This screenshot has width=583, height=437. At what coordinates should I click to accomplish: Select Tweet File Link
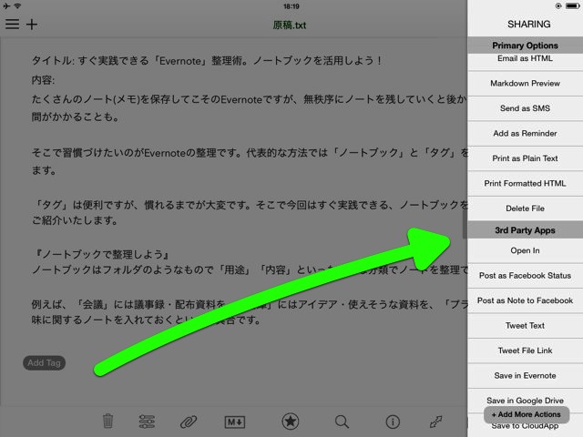click(x=525, y=351)
